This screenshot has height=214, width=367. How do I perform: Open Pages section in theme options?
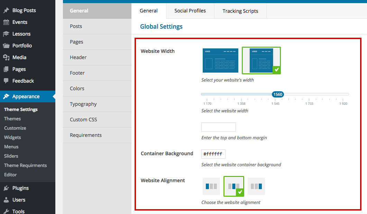tap(97, 42)
